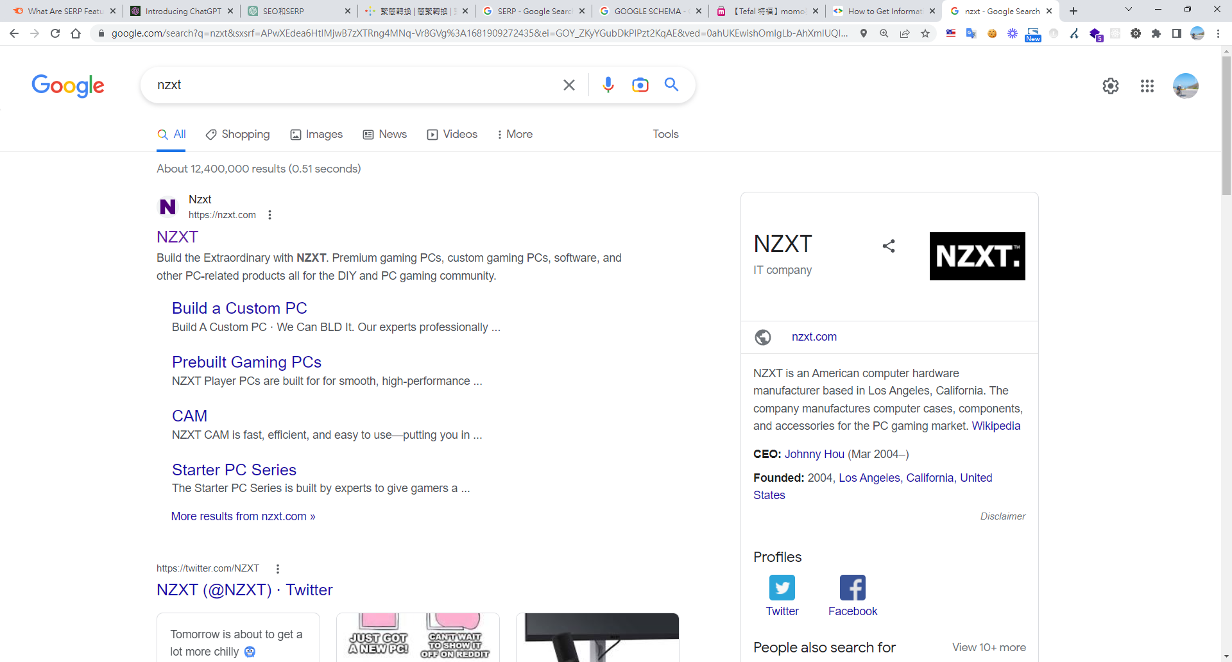Open the tab search dropdown arrow
Image resolution: width=1232 pixels, height=662 pixels.
[1128, 10]
